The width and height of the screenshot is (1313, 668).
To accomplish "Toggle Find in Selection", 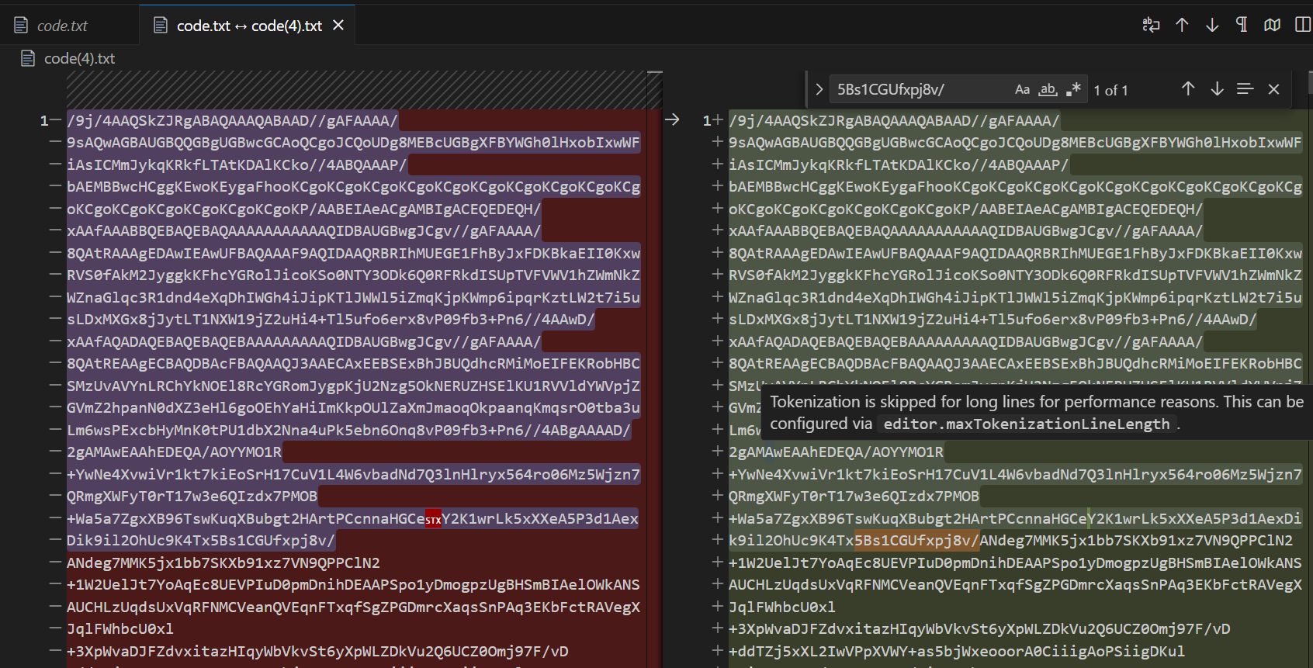I will pyautogui.click(x=1245, y=89).
